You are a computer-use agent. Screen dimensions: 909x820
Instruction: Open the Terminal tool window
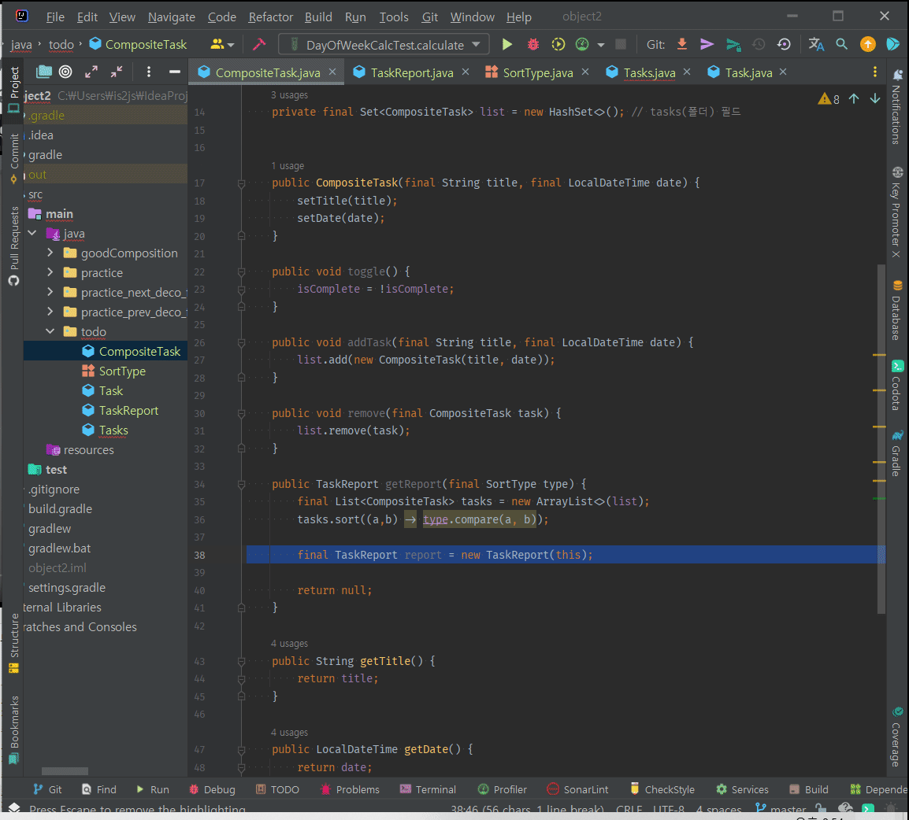[x=428, y=789]
